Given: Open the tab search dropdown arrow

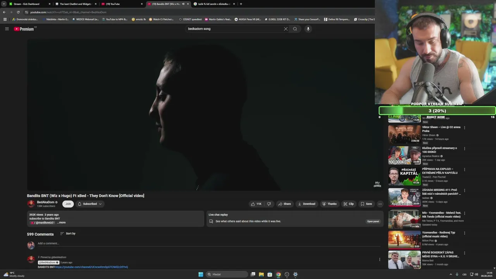Looking at the screenshot, I should [3, 4].
